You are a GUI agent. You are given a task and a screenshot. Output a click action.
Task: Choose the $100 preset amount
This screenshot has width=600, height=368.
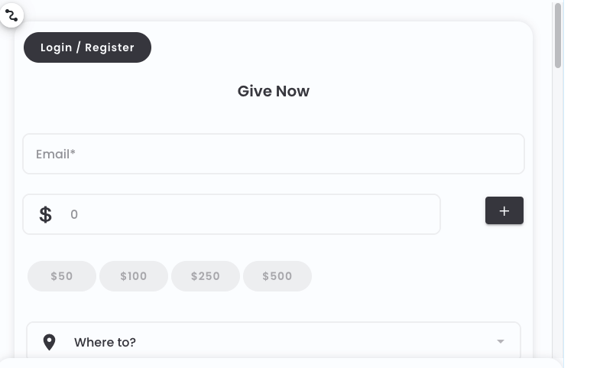(x=134, y=276)
